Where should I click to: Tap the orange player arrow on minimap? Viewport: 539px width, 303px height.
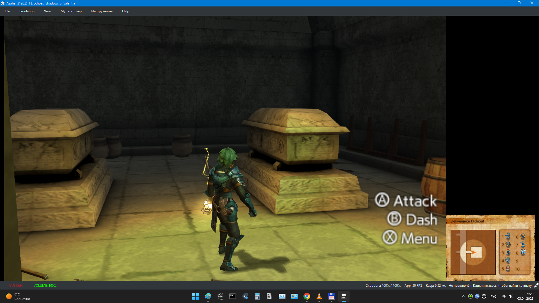(x=473, y=252)
